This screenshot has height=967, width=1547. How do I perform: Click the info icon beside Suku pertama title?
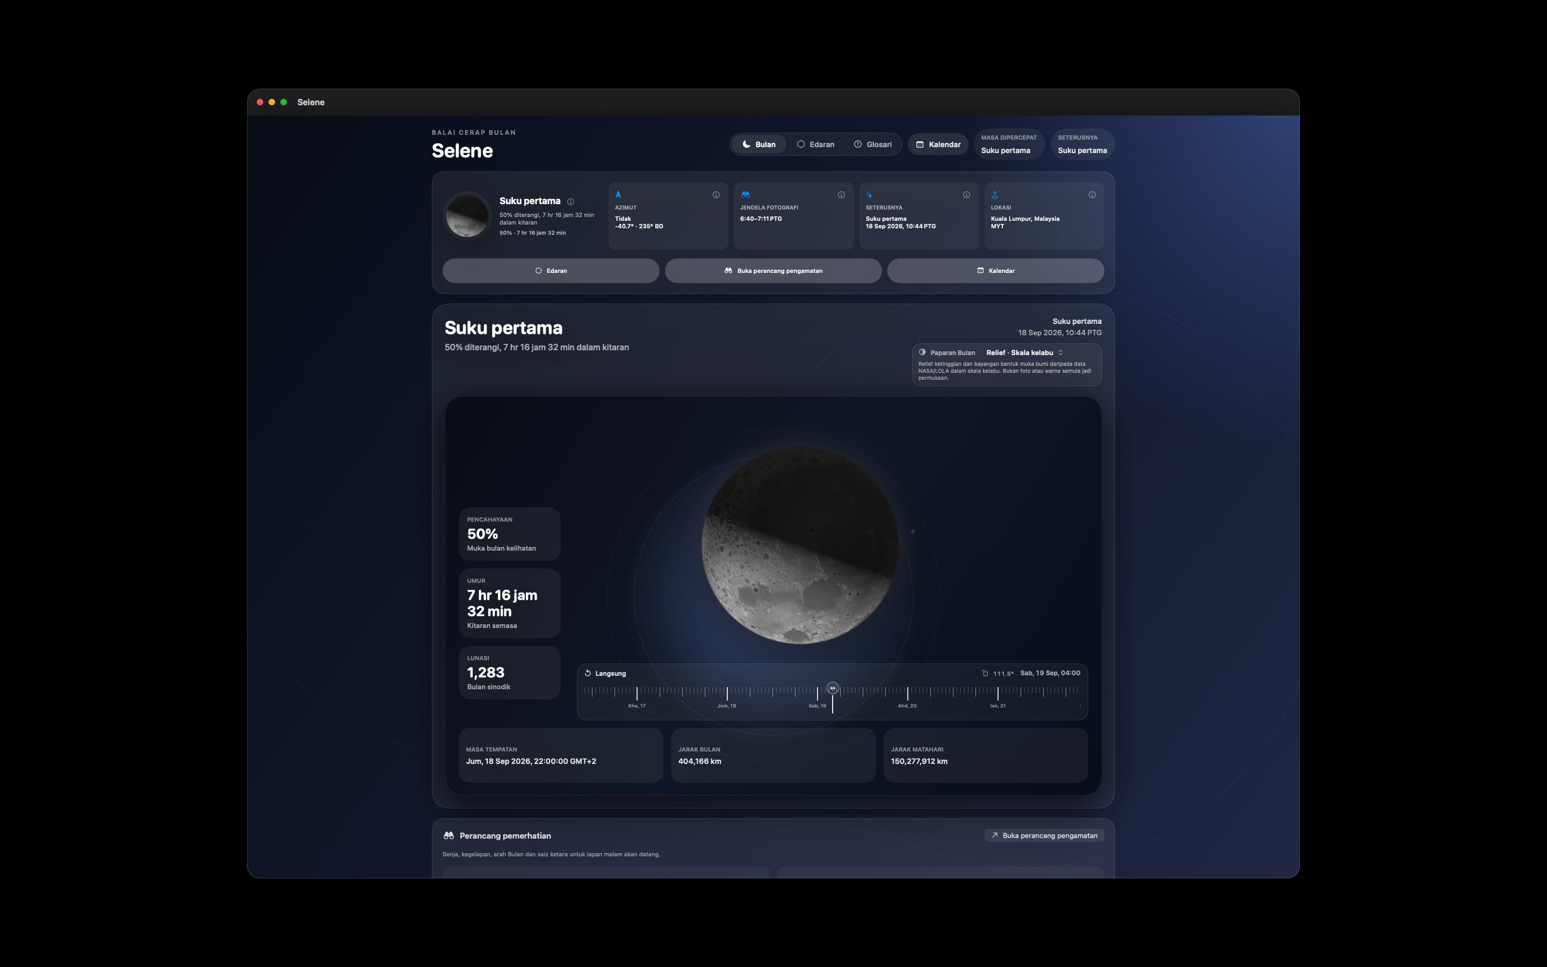570,201
